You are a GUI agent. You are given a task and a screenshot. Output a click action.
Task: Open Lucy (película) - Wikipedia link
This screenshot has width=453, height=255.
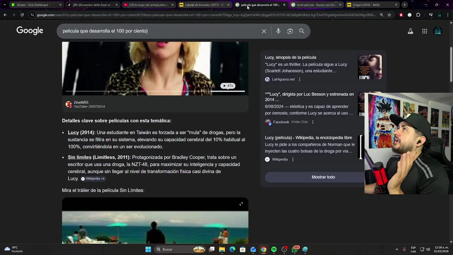pos(309,137)
